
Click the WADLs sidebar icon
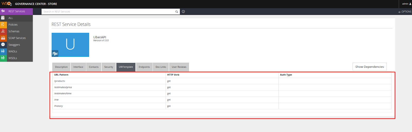point(3,51)
